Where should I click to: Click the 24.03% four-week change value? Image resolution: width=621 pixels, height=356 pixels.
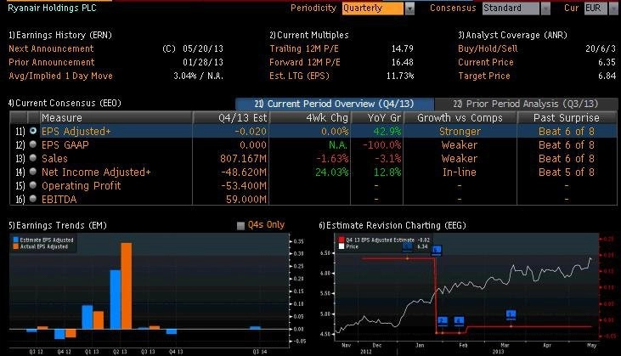pos(332,172)
